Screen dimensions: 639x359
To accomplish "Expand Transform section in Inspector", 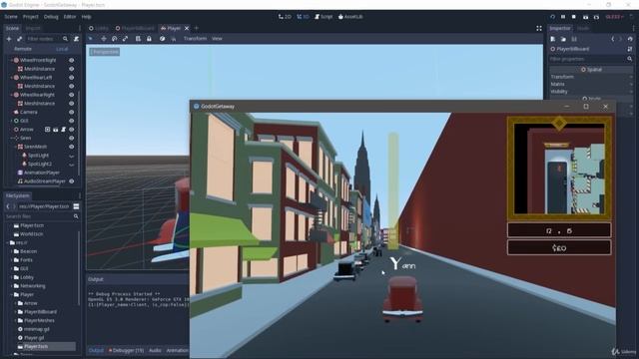I will coord(590,77).
